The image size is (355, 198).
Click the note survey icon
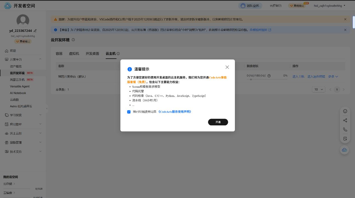tap(345, 139)
